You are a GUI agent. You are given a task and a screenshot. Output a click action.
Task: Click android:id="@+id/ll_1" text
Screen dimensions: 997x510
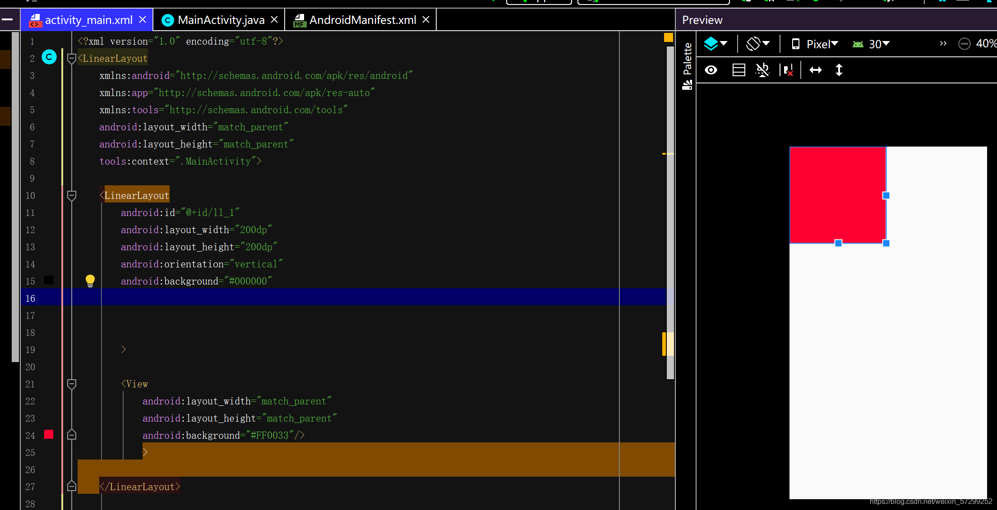pyautogui.click(x=180, y=212)
